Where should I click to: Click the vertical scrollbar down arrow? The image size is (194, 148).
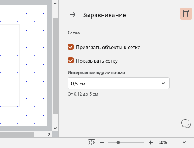click(55, 128)
